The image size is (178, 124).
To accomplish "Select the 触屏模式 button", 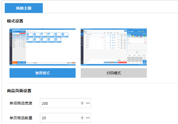I will 43,73.
